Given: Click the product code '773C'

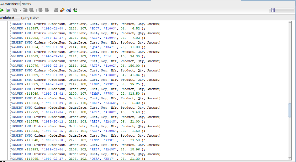Looking at the screenshot, I should (109, 85).
